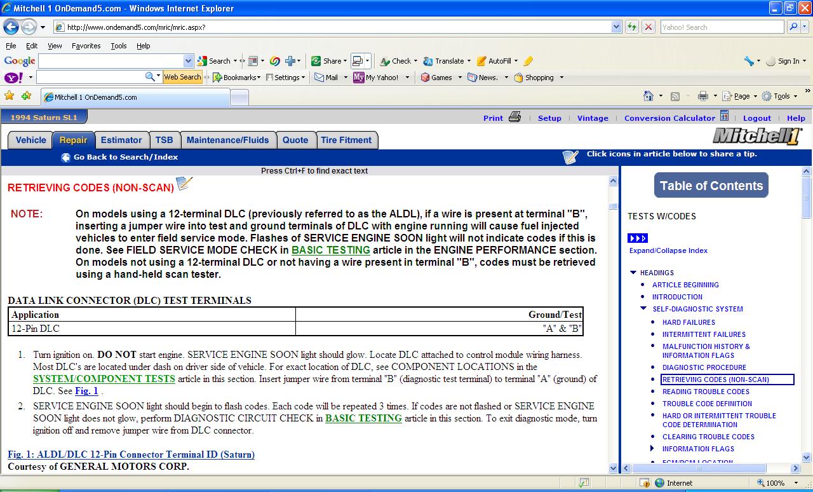The width and height of the screenshot is (813, 492).
Task: Expand the INFORMATION FLAGS arrow in contents
Action: pyautogui.click(x=652, y=449)
